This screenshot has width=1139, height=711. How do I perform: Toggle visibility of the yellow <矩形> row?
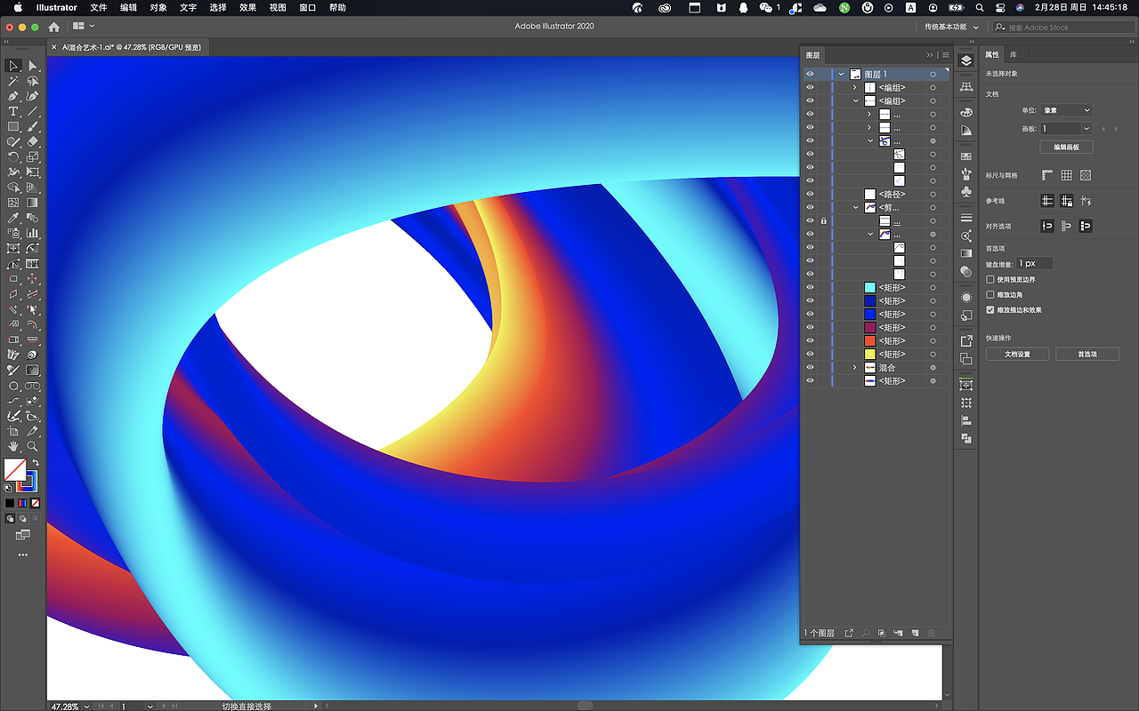pos(810,354)
